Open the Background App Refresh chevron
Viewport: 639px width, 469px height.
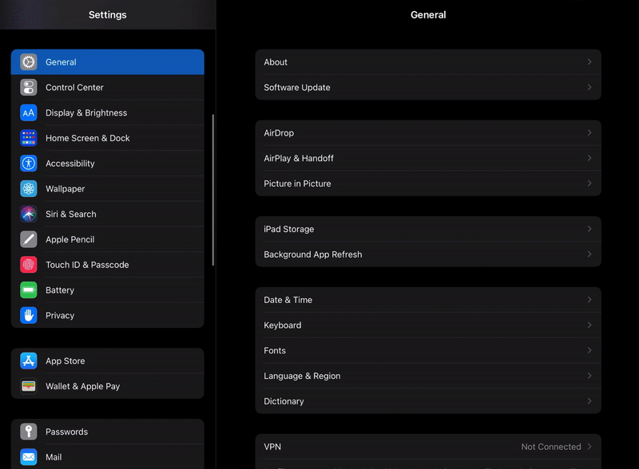point(589,254)
